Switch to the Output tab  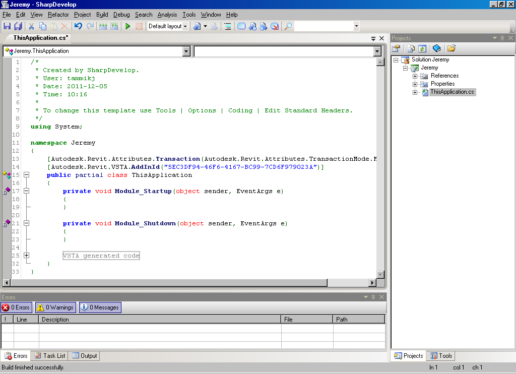coord(85,355)
